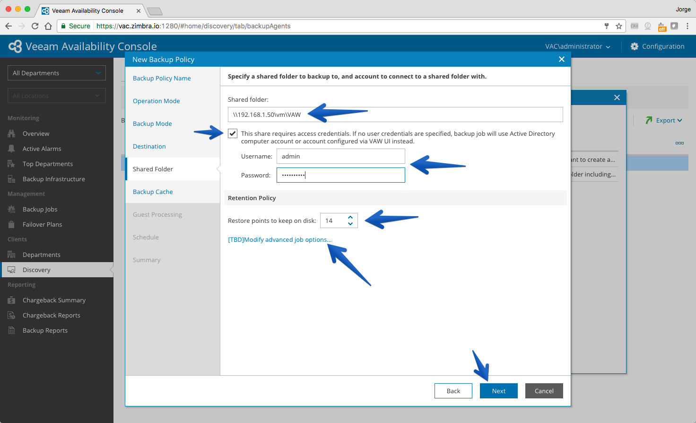
Task: Close the background panel with its X
Action: click(x=617, y=97)
